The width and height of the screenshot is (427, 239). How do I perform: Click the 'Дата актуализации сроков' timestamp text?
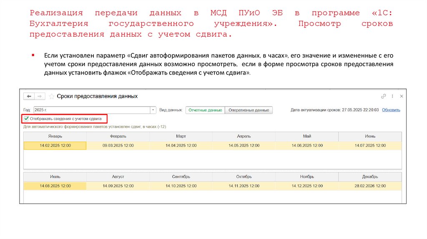point(335,110)
